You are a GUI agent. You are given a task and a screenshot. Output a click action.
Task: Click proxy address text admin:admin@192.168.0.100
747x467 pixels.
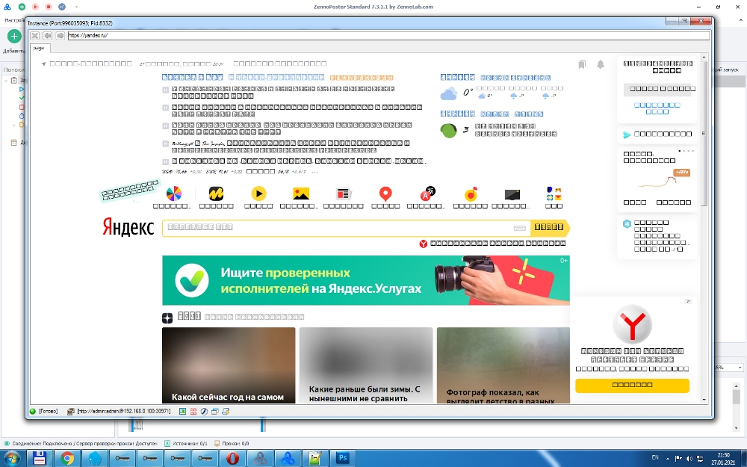pyautogui.click(x=124, y=411)
